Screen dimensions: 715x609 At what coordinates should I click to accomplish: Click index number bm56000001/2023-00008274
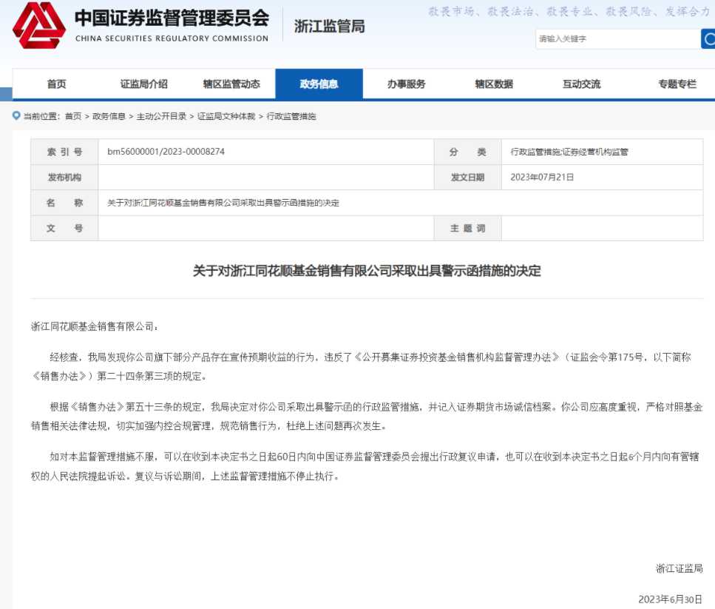(166, 152)
